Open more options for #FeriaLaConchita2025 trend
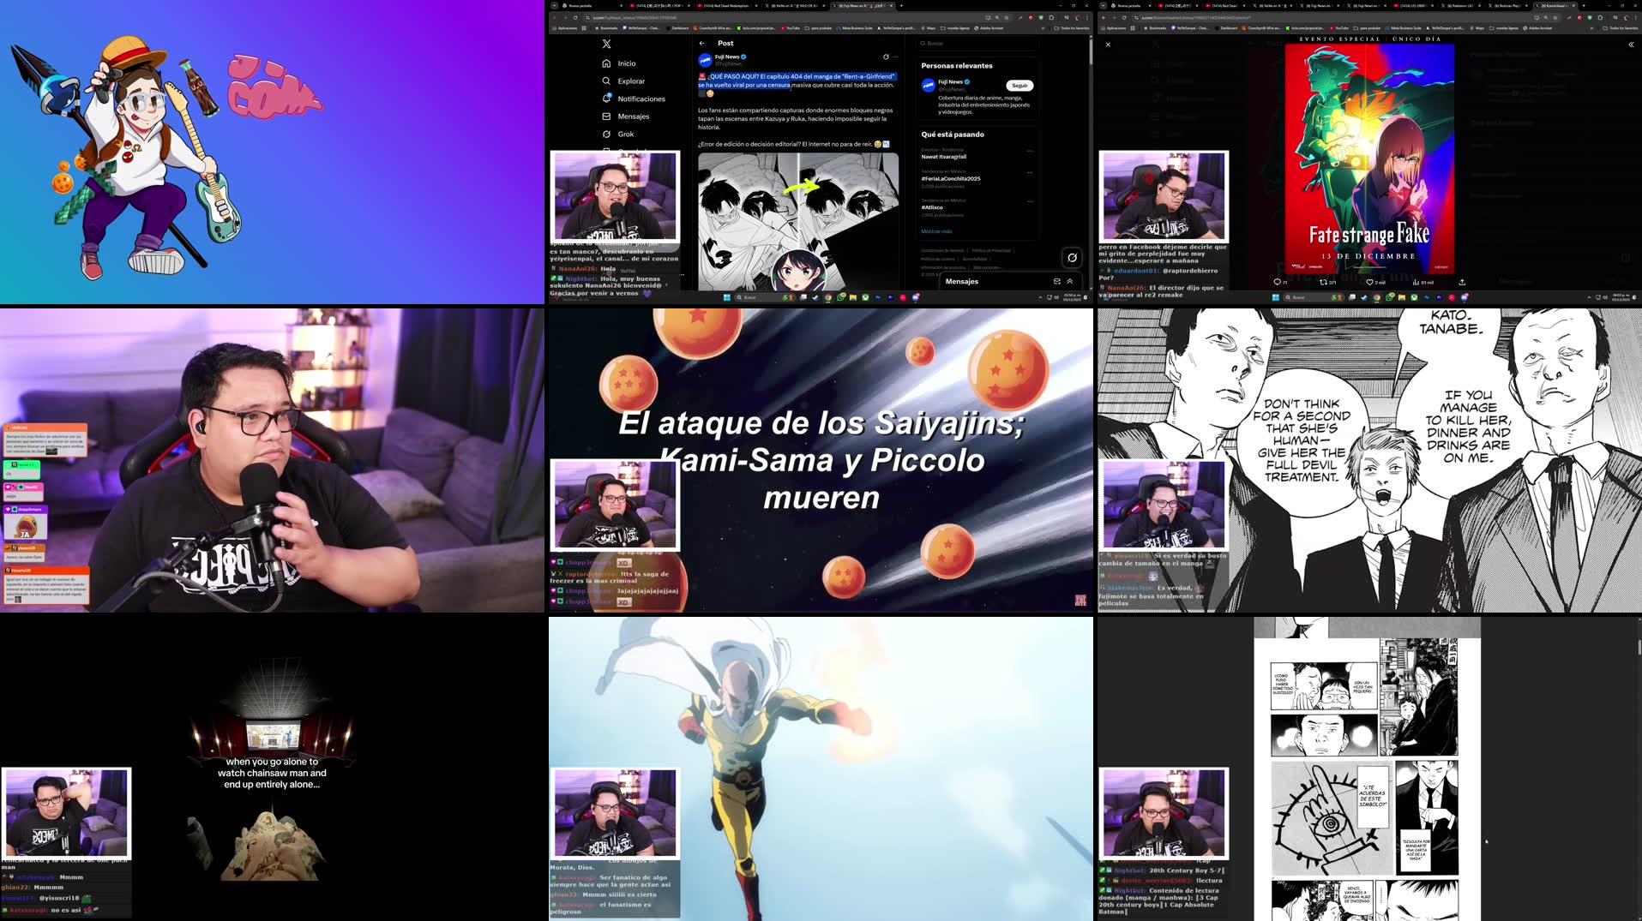The image size is (1642, 921). (1031, 172)
